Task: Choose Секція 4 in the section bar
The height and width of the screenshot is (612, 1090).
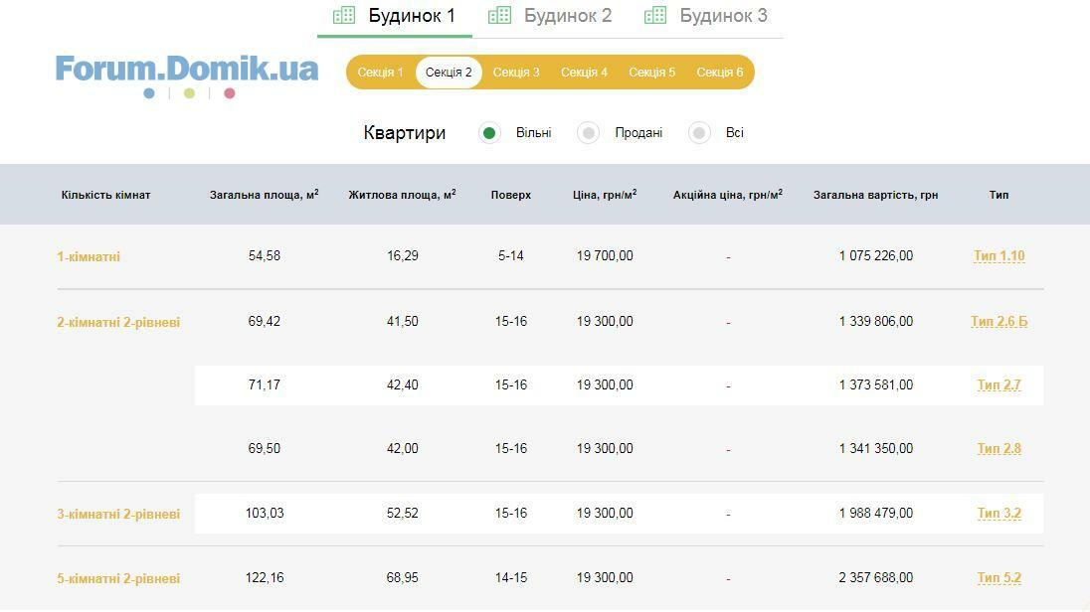Action: (x=584, y=73)
